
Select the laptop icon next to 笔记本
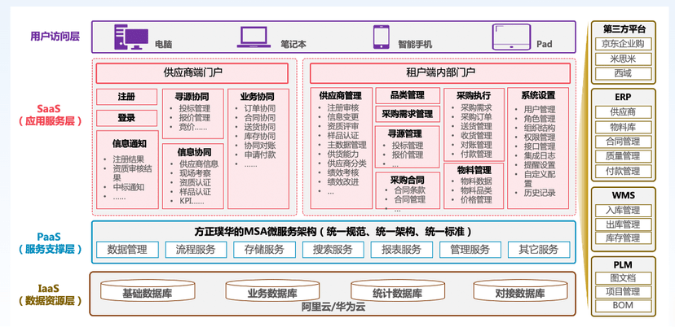[254, 37]
